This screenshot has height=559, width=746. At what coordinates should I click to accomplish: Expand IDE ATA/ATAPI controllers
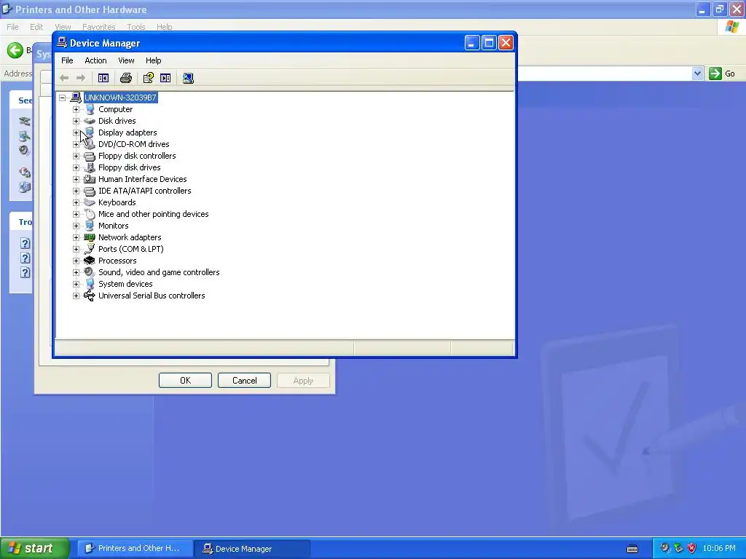coord(76,191)
